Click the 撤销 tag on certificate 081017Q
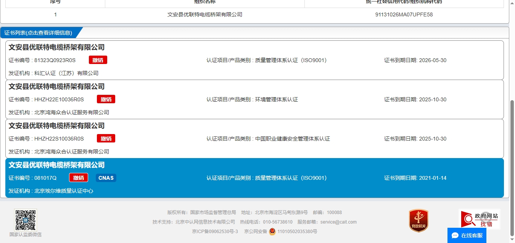The image size is (515, 243). (x=79, y=178)
